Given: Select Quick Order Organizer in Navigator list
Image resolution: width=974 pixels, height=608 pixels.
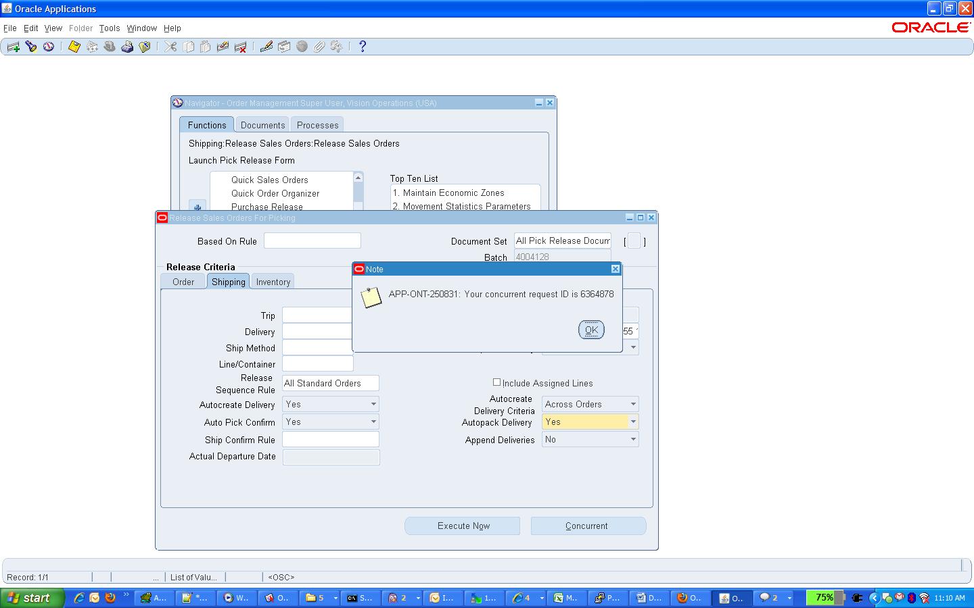Looking at the screenshot, I should (x=275, y=193).
